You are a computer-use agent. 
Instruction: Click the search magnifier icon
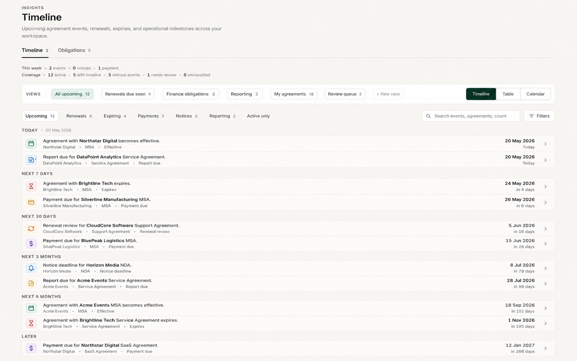point(429,116)
